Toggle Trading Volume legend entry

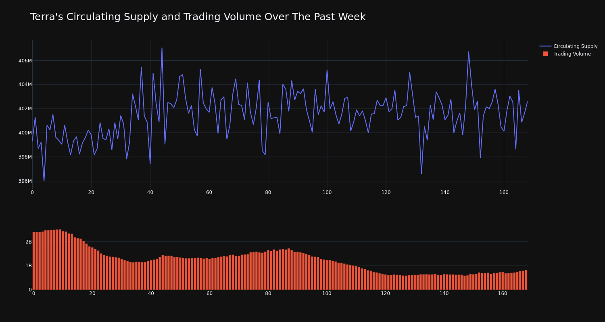pos(567,54)
